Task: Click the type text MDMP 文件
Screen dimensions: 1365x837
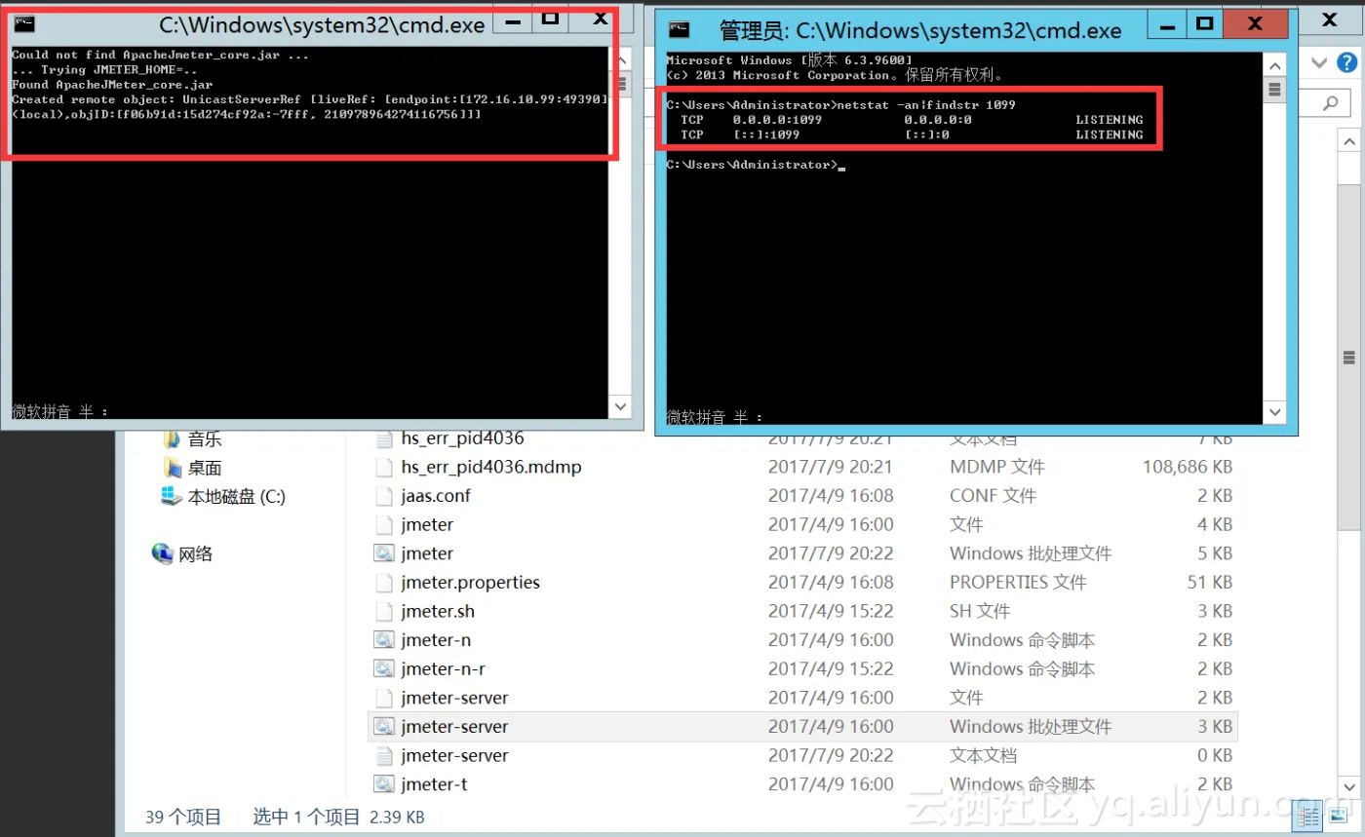Action: click(996, 468)
